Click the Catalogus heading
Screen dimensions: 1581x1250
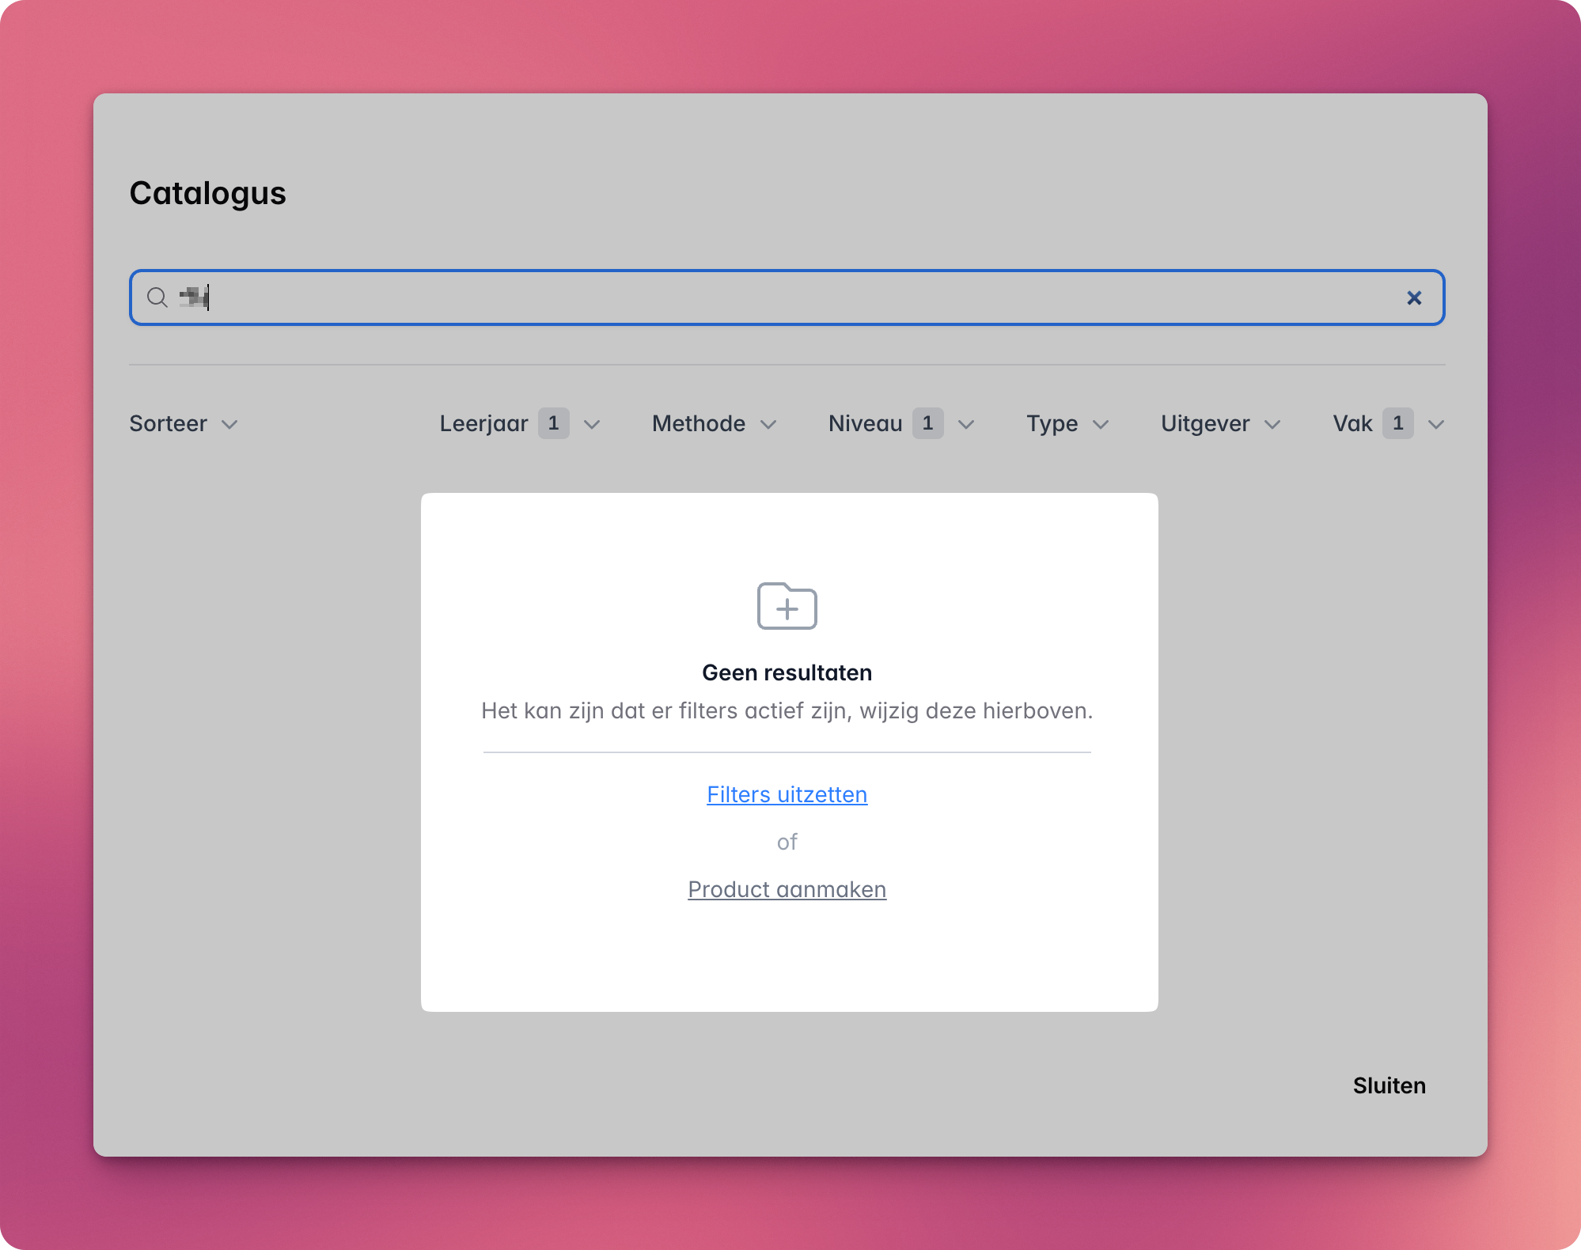[x=207, y=193]
